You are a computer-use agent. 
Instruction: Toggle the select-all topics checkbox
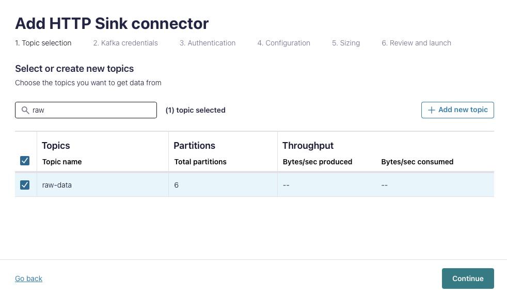pyautogui.click(x=25, y=161)
